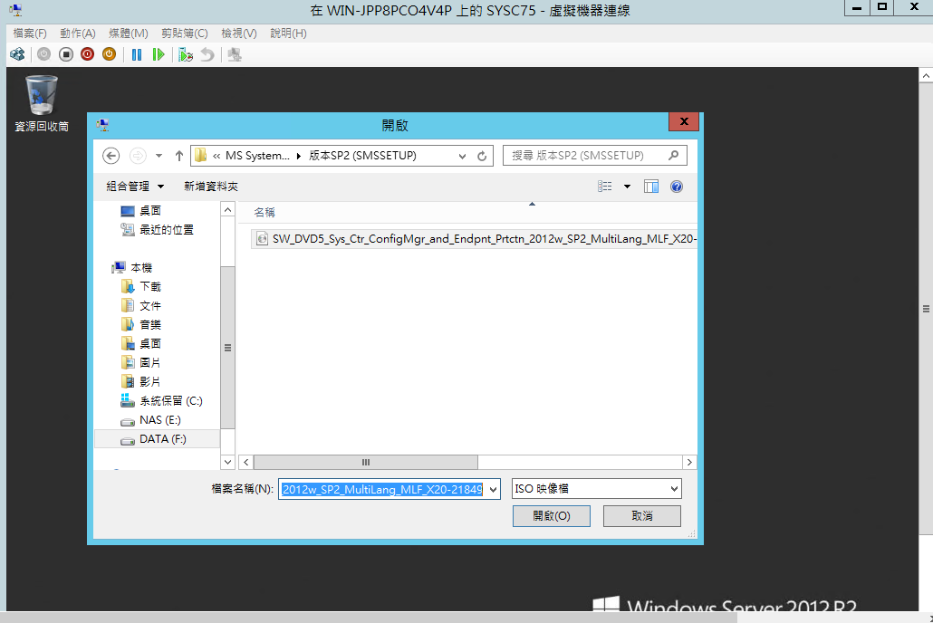Select the SW_DVD5_Sys_Ctr_ConfigMgr ISO file

click(475, 239)
